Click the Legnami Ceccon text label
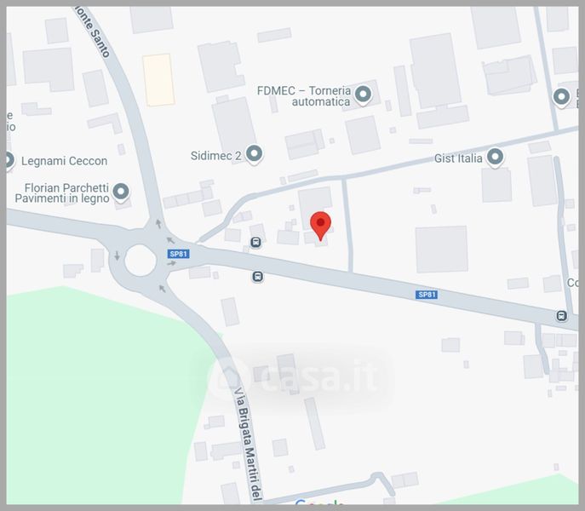This screenshot has height=511, width=585. coord(64,161)
